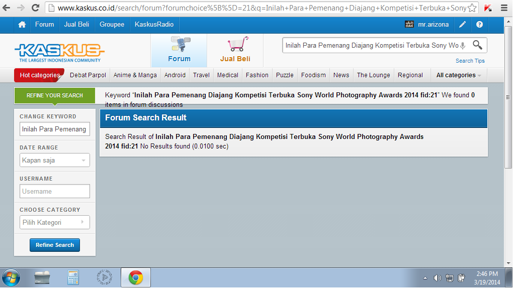Screen dimensions: 515x301
Task: Click the volume speaker tray icon
Action: pyautogui.click(x=437, y=278)
